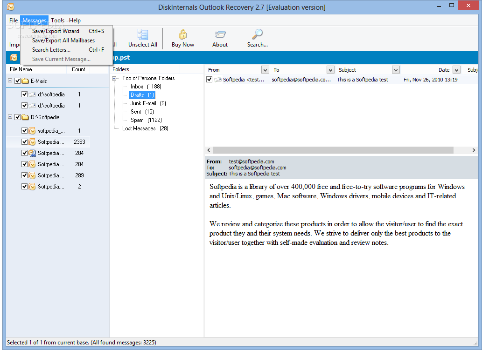The image size is (482, 350).
Task: Toggle the E-Mails group checkbox
Action: [x=18, y=81]
